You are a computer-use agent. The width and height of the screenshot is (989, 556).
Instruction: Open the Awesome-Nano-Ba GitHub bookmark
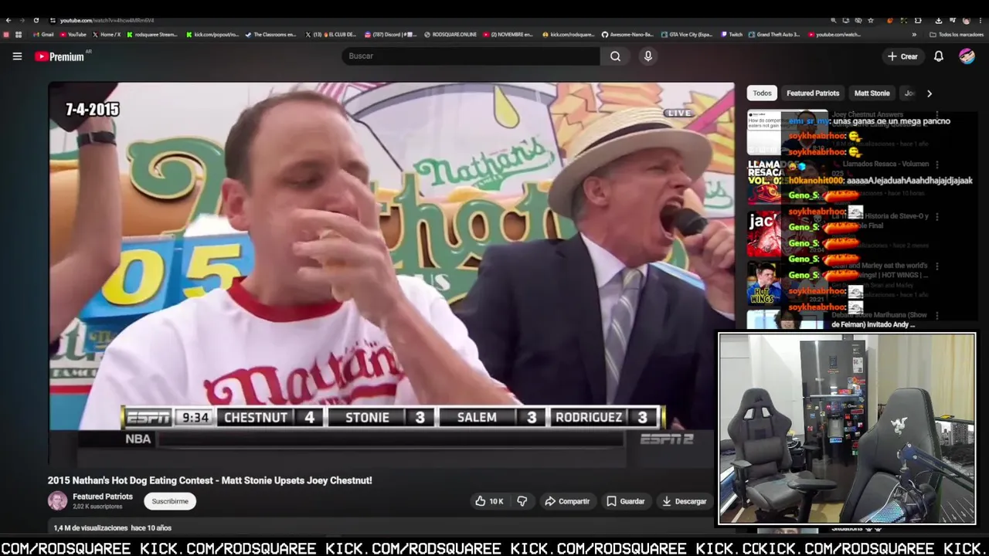coord(627,35)
